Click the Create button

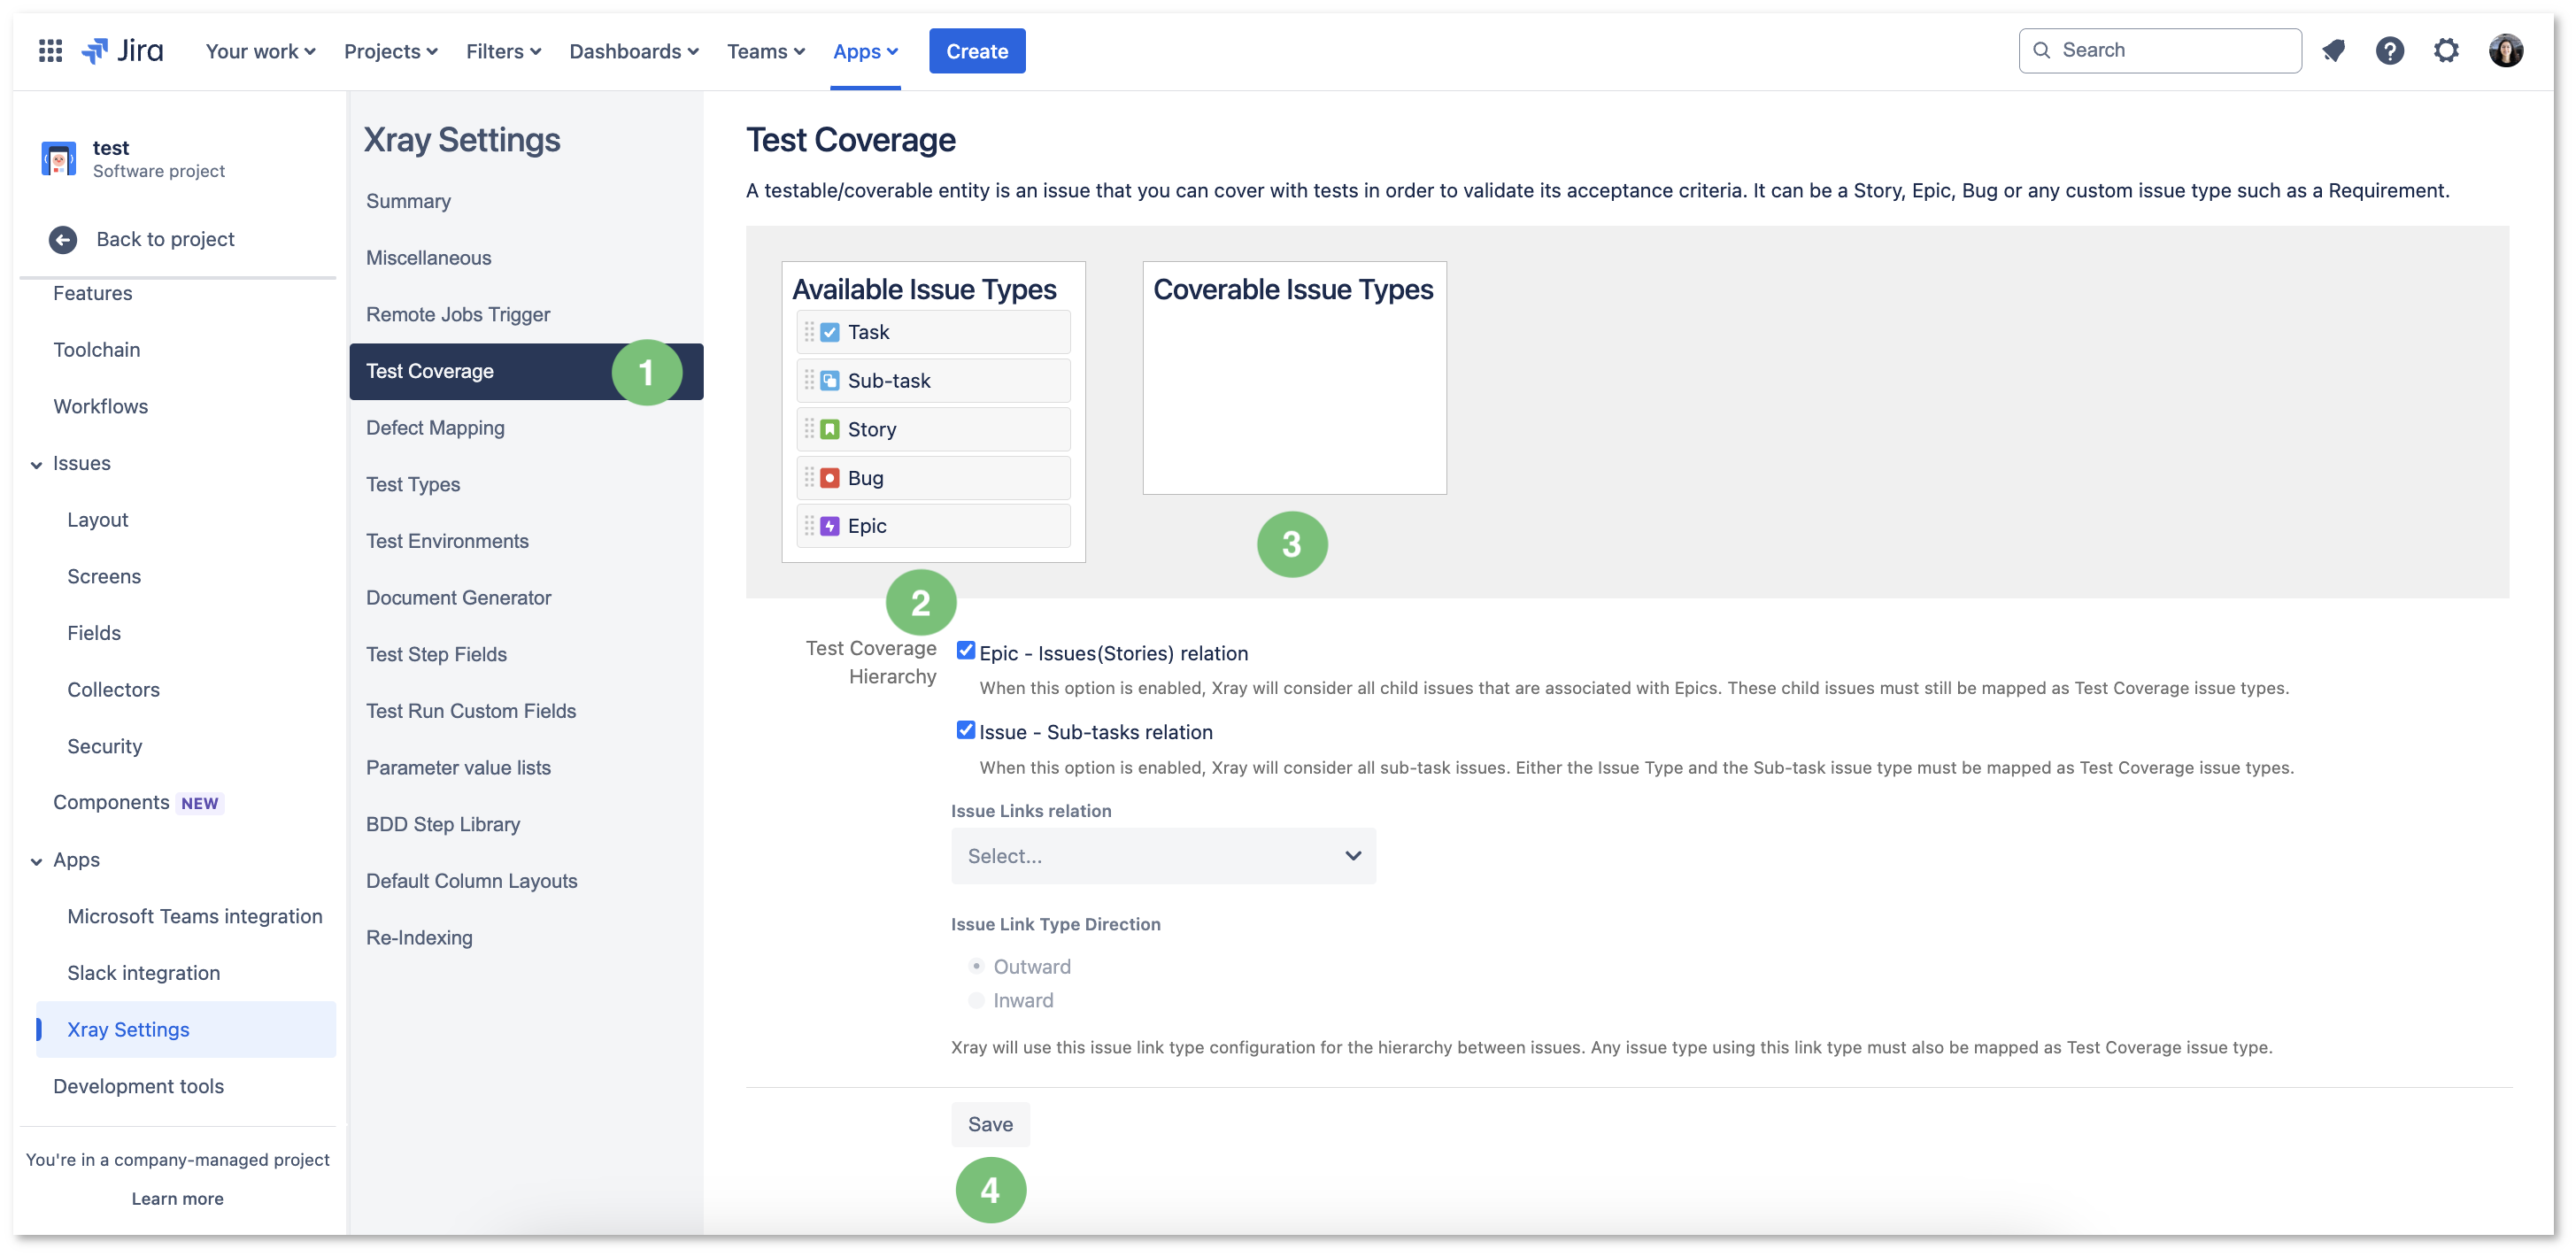coord(977,51)
